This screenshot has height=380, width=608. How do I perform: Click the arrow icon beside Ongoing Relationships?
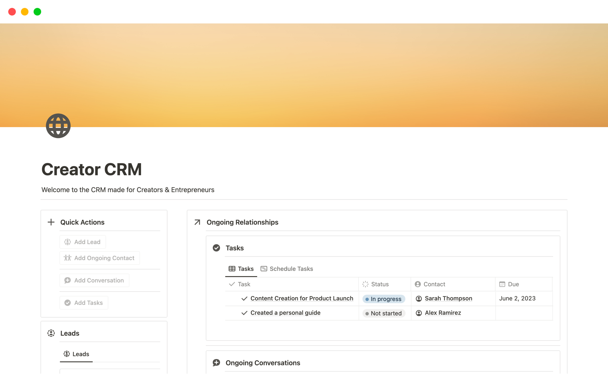click(197, 222)
